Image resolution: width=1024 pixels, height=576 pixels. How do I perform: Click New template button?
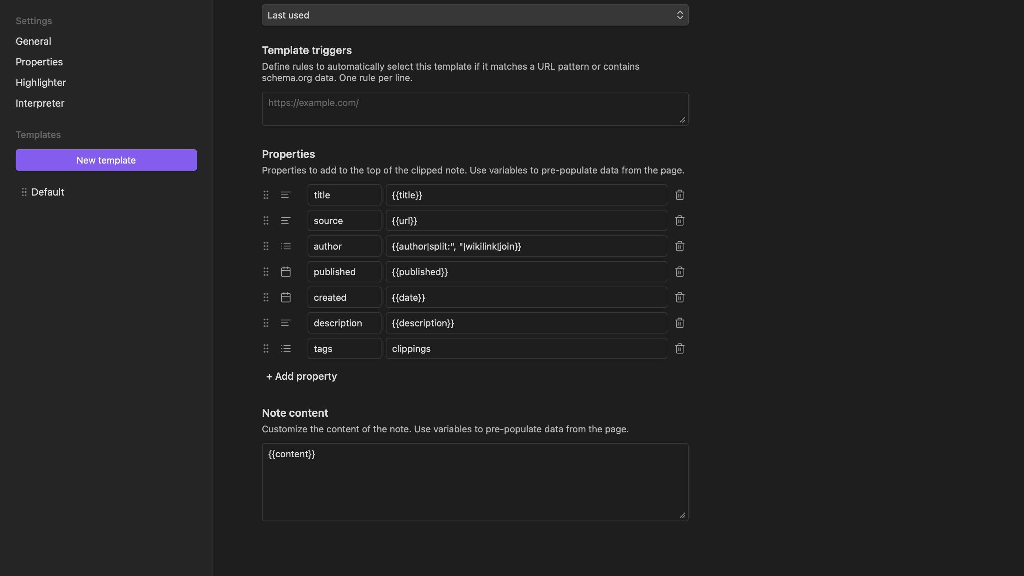coord(106,160)
